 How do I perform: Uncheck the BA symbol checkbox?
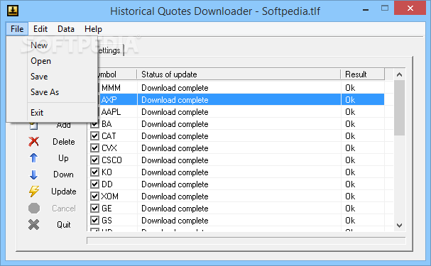point(95,124)
